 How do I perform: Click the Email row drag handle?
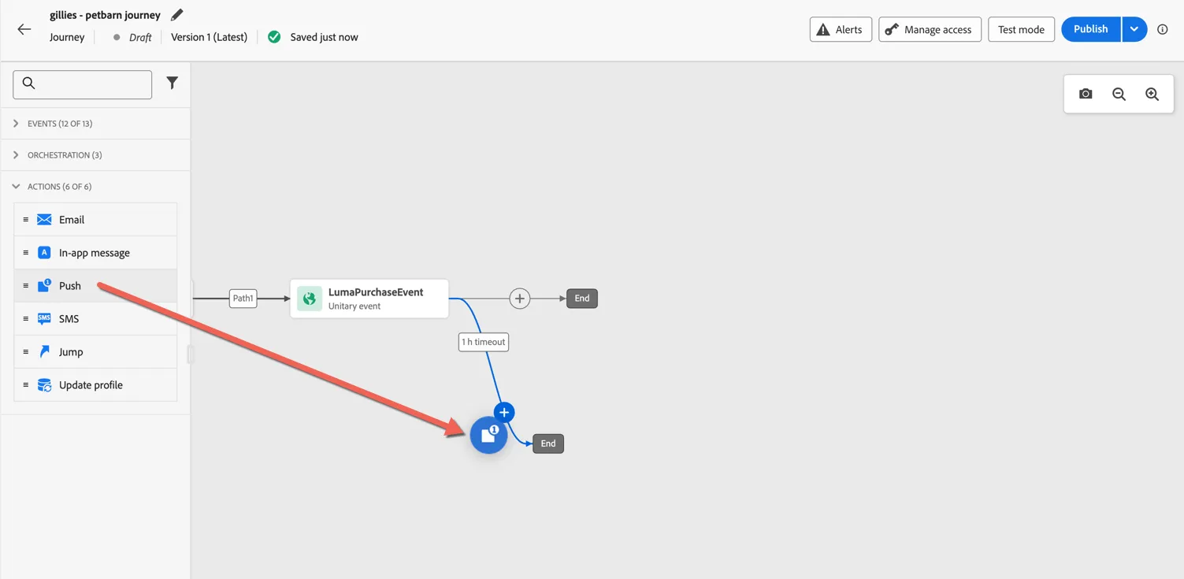[26, 220]
